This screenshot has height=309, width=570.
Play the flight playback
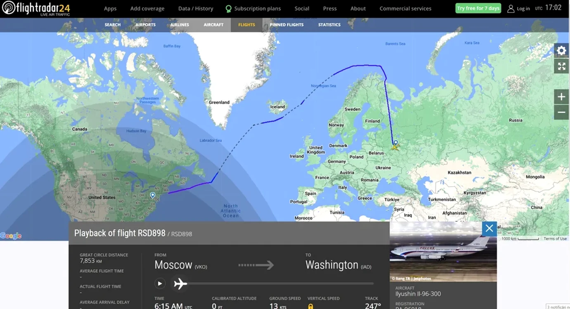click(x=160, y=283)
